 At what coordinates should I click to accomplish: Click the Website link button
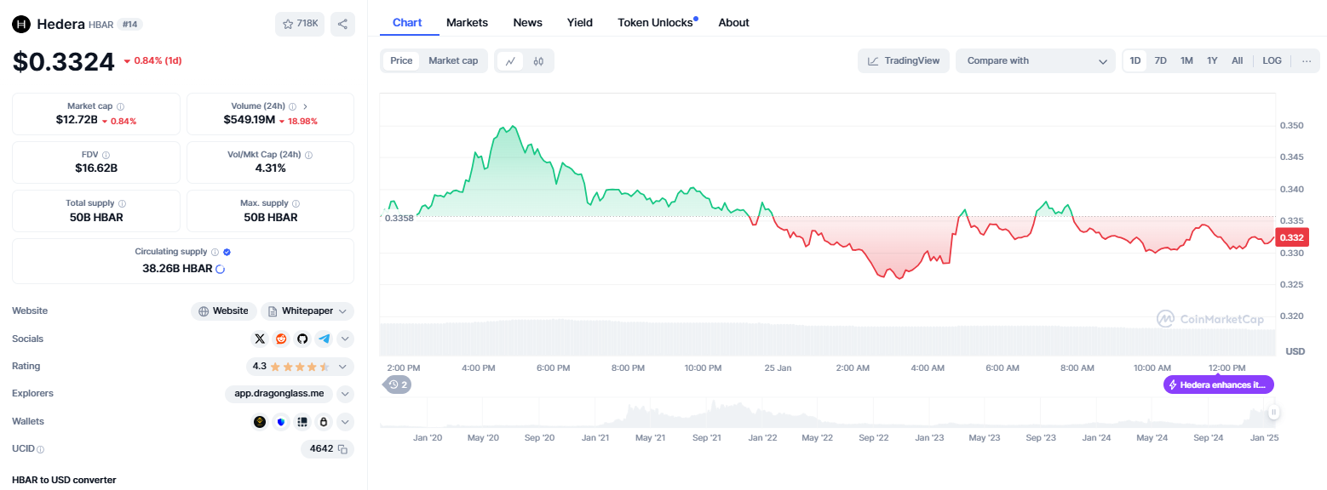pos(223,311)
